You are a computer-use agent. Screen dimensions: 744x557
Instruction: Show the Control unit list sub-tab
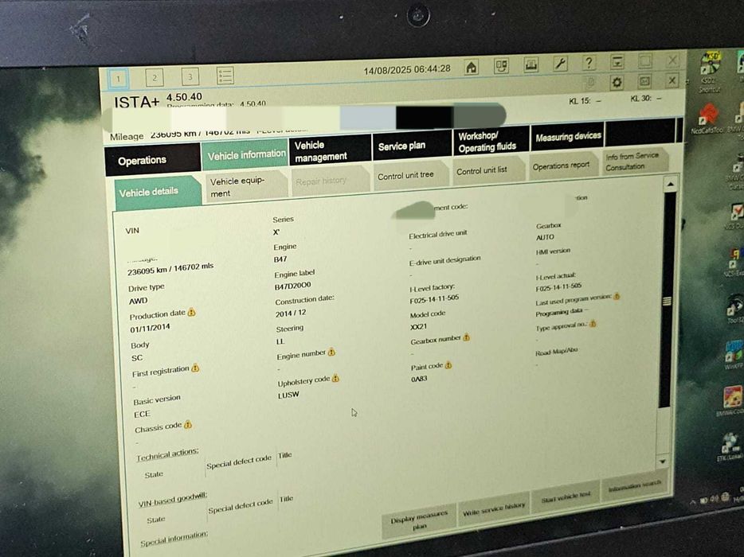[488, 170]
